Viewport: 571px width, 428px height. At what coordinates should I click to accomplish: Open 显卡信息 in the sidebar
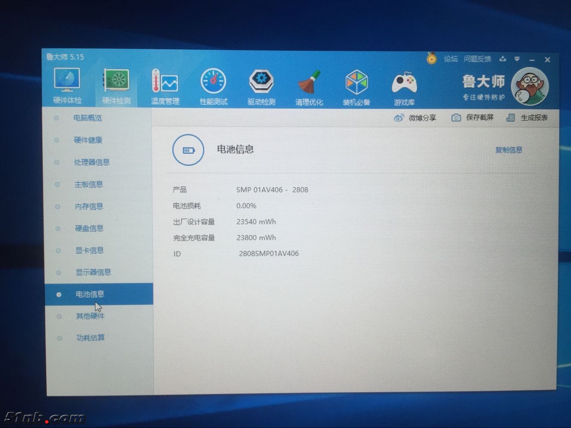89,250
